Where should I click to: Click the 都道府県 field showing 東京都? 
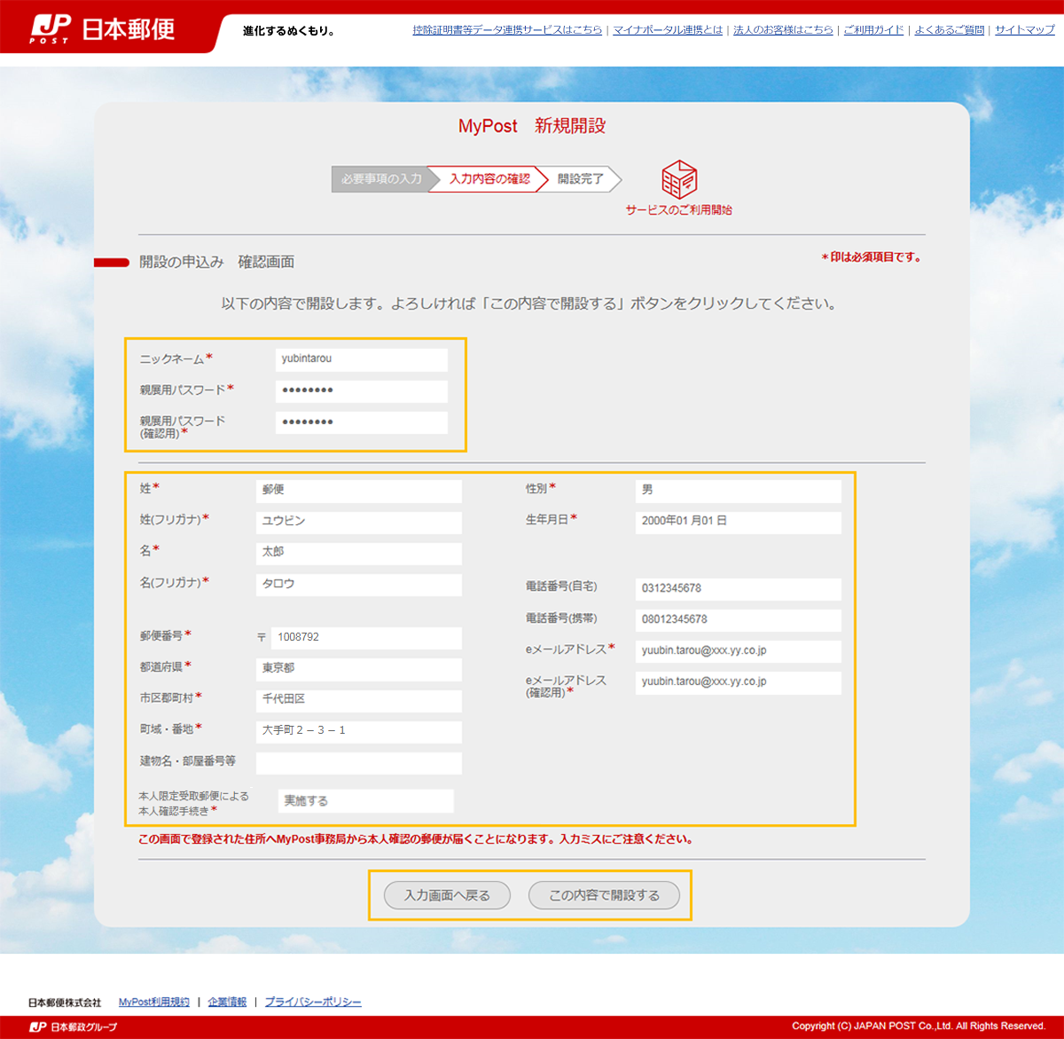(x=359, y=669)
